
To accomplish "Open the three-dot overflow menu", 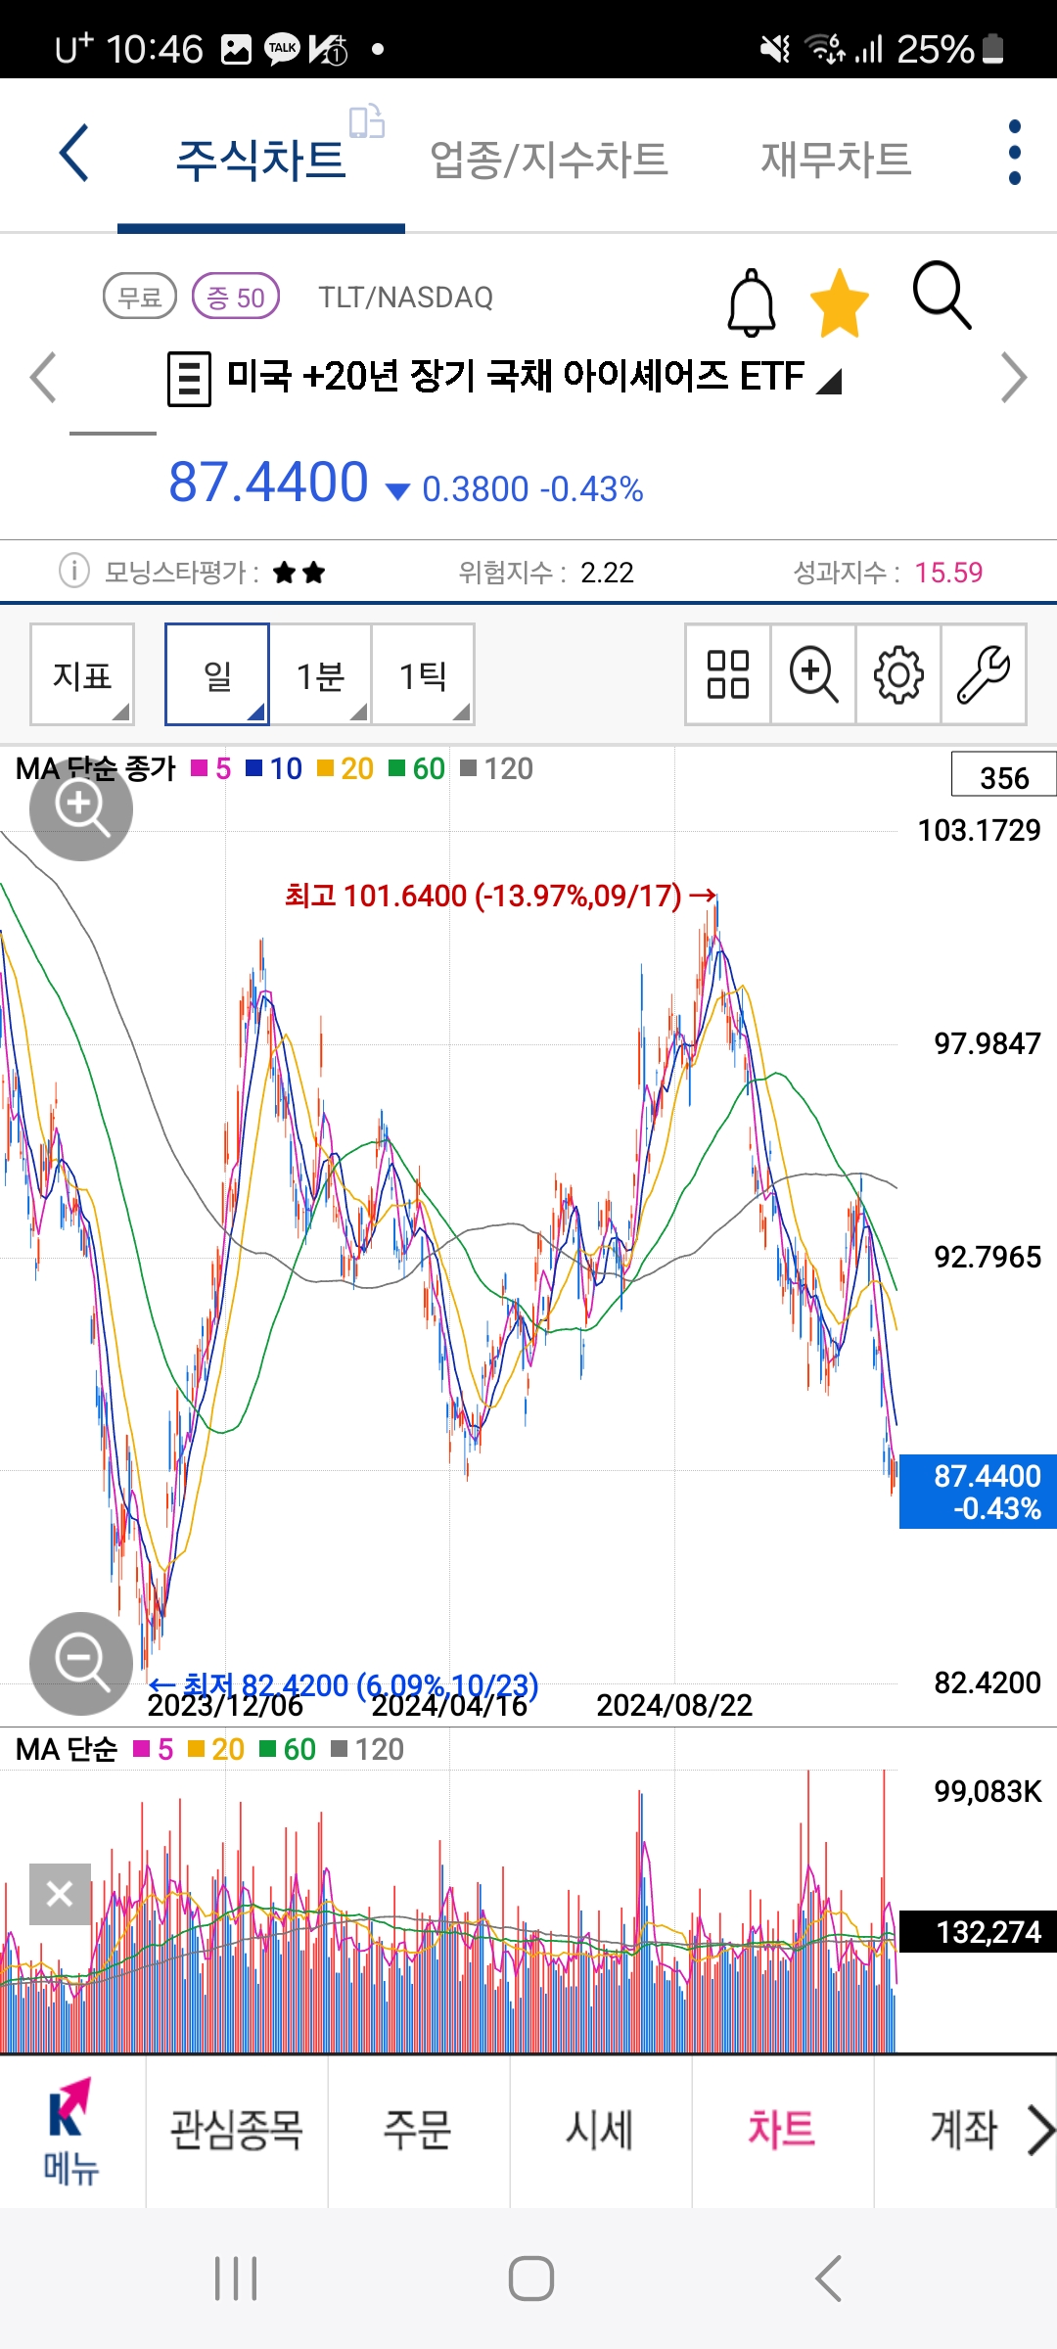I will pyautogui.click(x=1014, y=153).
